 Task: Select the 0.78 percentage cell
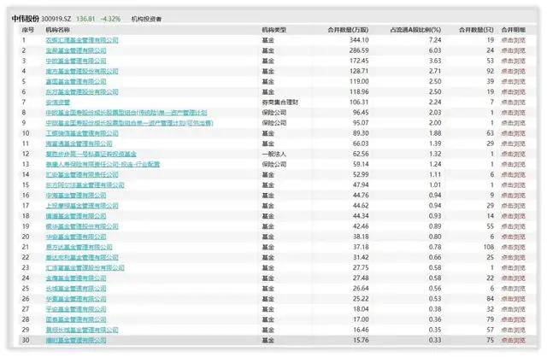435,247
